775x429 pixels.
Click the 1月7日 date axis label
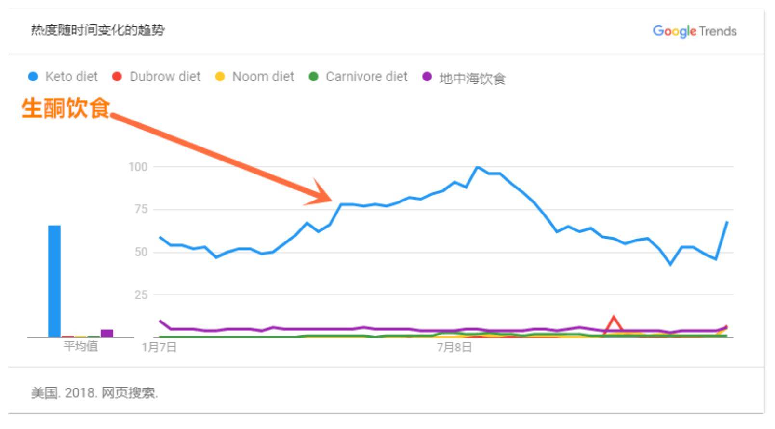(x=159, y=347)
